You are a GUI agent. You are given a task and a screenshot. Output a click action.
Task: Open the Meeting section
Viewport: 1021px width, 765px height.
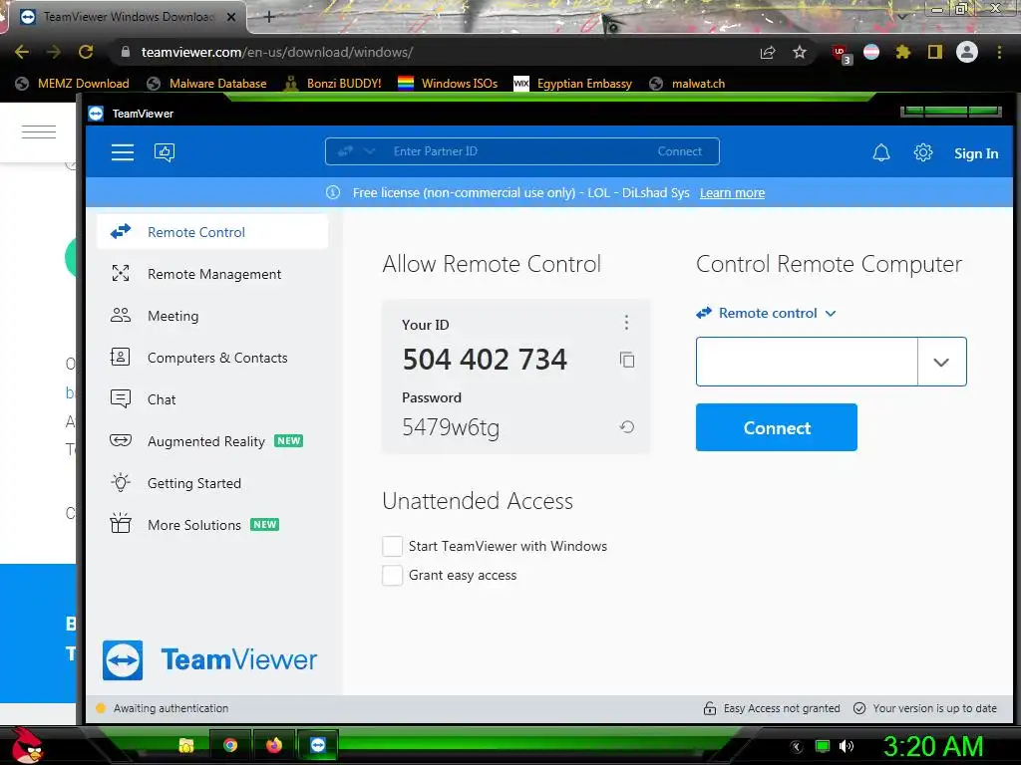(212, 316)
